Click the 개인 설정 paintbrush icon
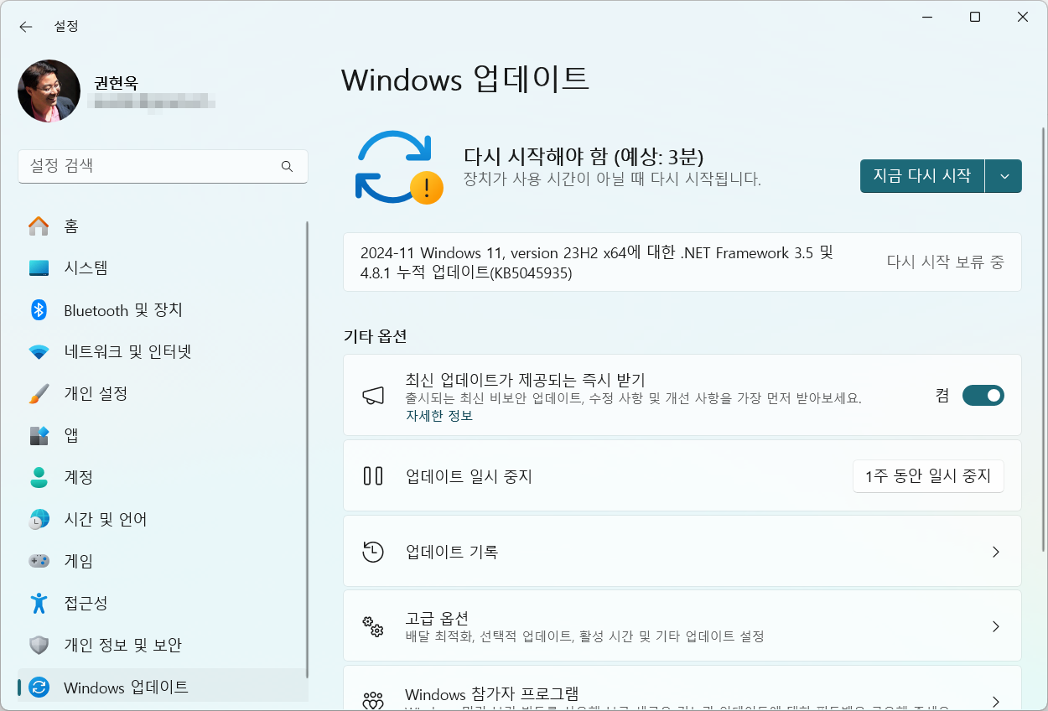 point(39,394)
